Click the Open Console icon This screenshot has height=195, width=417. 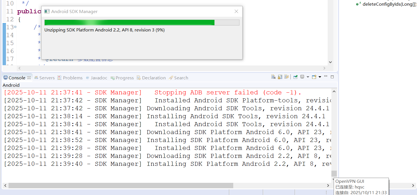coord(314,77)
